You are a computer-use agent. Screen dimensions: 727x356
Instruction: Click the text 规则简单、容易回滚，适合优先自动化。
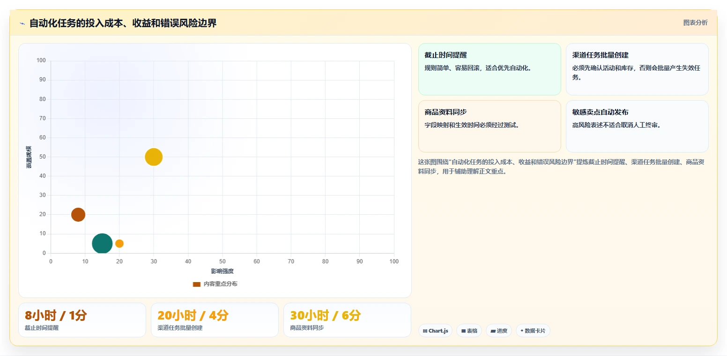tap(478, 68)
